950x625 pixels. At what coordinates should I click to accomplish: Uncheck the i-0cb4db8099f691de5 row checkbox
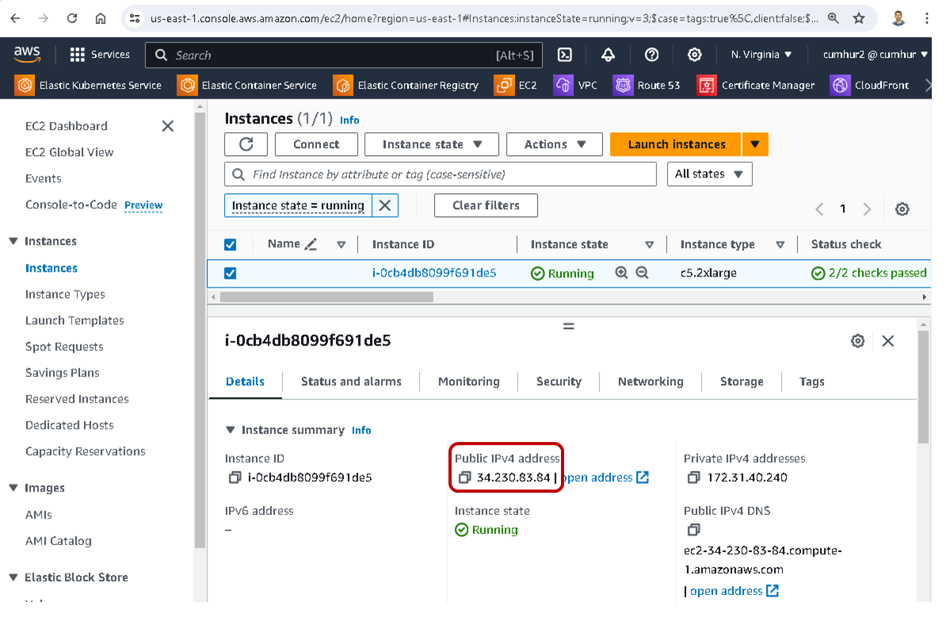coord(231,273)
